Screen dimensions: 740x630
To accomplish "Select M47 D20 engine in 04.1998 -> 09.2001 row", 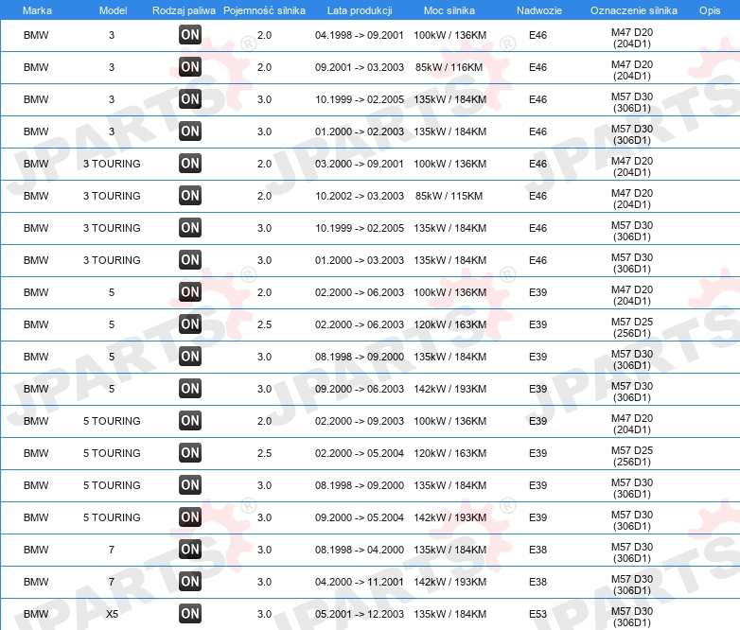I will 632,38.
